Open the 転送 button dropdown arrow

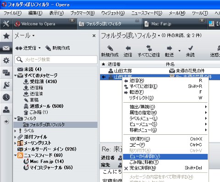pyautogui.click(x=179, y=51)
